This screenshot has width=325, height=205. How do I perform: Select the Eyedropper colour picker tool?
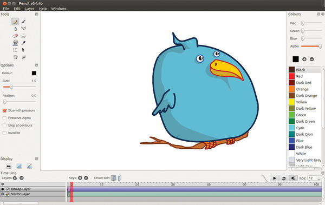pos(23,43)
